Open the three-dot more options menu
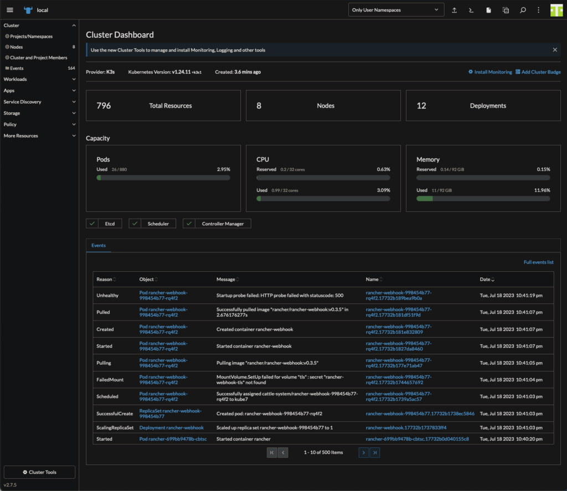 pos(538,10)
